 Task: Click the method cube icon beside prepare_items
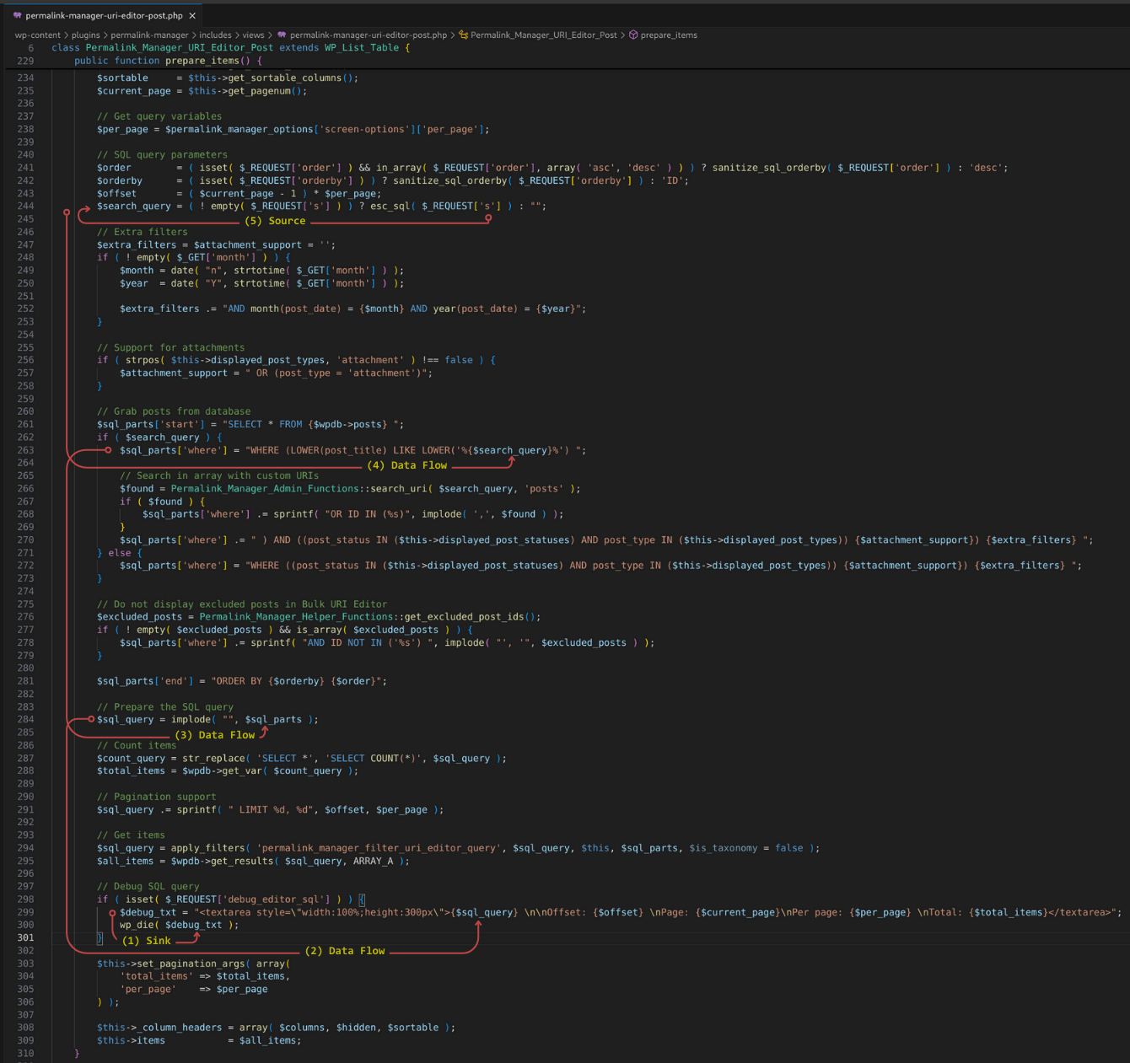[x=633, y=35]
